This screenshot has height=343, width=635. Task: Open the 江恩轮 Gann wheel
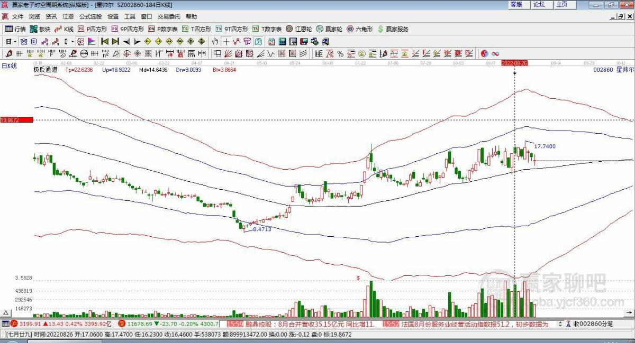[299, 29]
